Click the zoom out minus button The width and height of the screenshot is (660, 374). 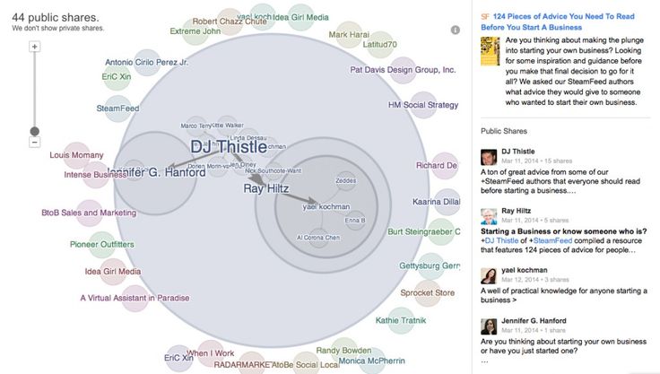coord(34,142)
